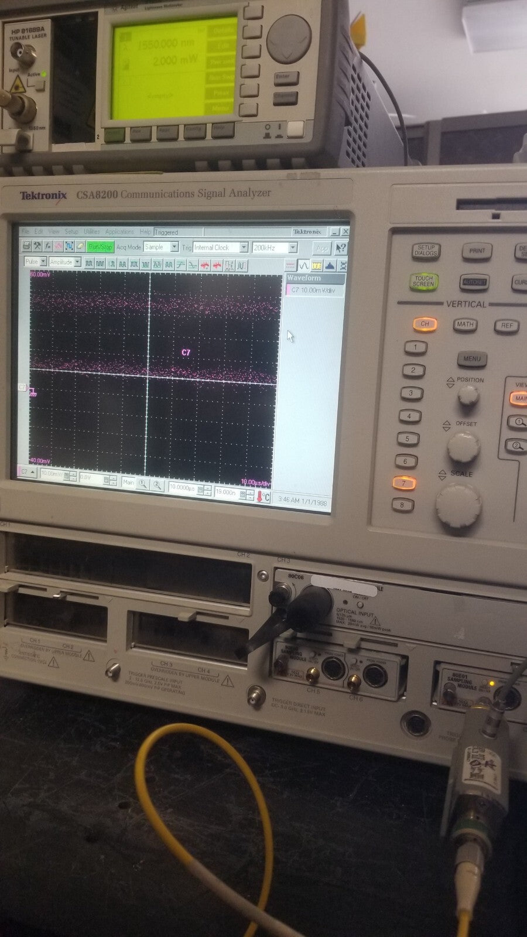Click the MATH vertical button
Viewport: 527px width, 937px height.
[x=465, y=324]
